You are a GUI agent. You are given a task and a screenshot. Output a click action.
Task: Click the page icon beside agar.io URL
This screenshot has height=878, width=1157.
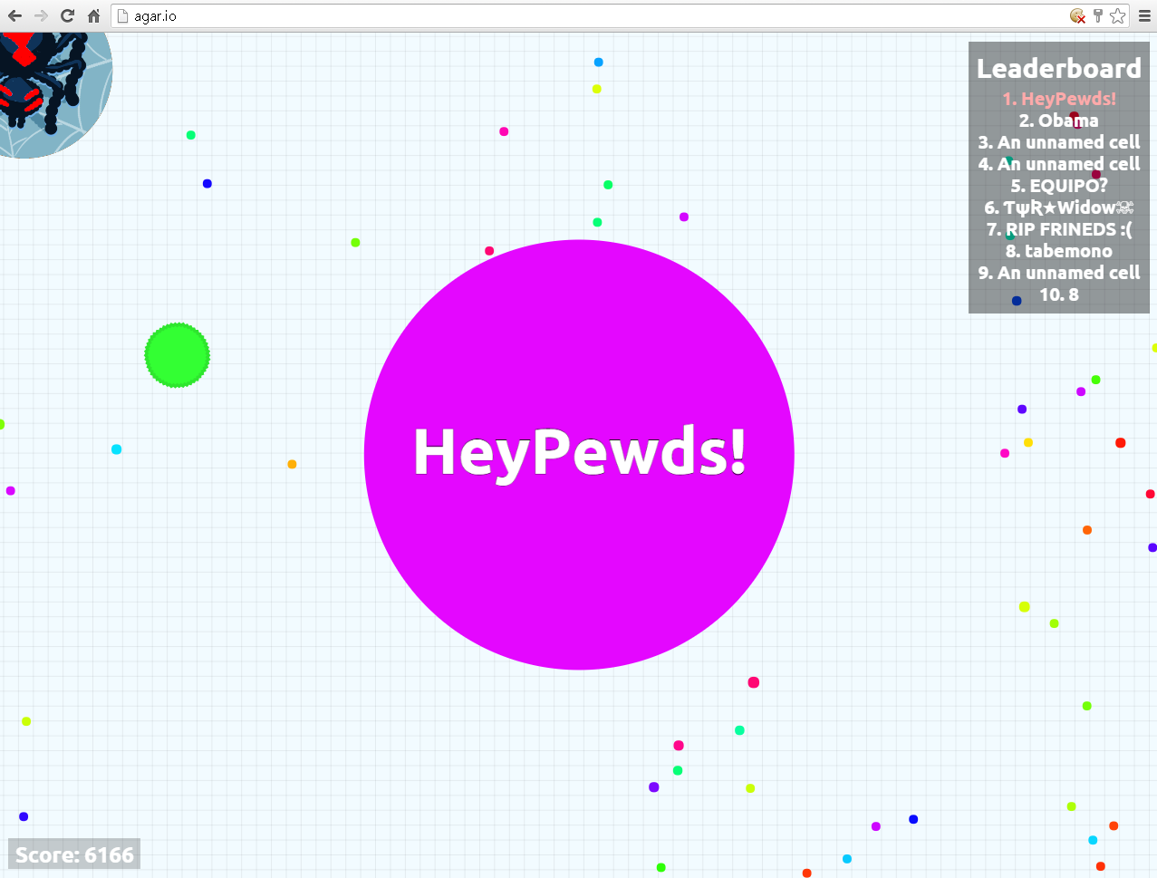[x=123, y=15]
